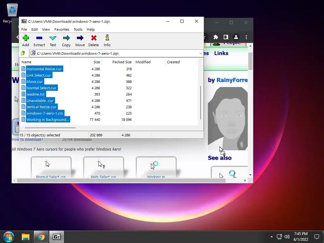Toggle Chrome side panel icon
This screenshot has height=243, width=324.
226,37
